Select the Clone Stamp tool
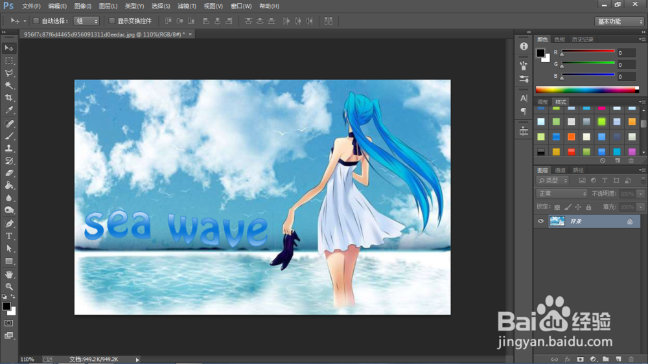Image resolution: width=648 pixels, height=364 pixels. (x=8, y=148)
